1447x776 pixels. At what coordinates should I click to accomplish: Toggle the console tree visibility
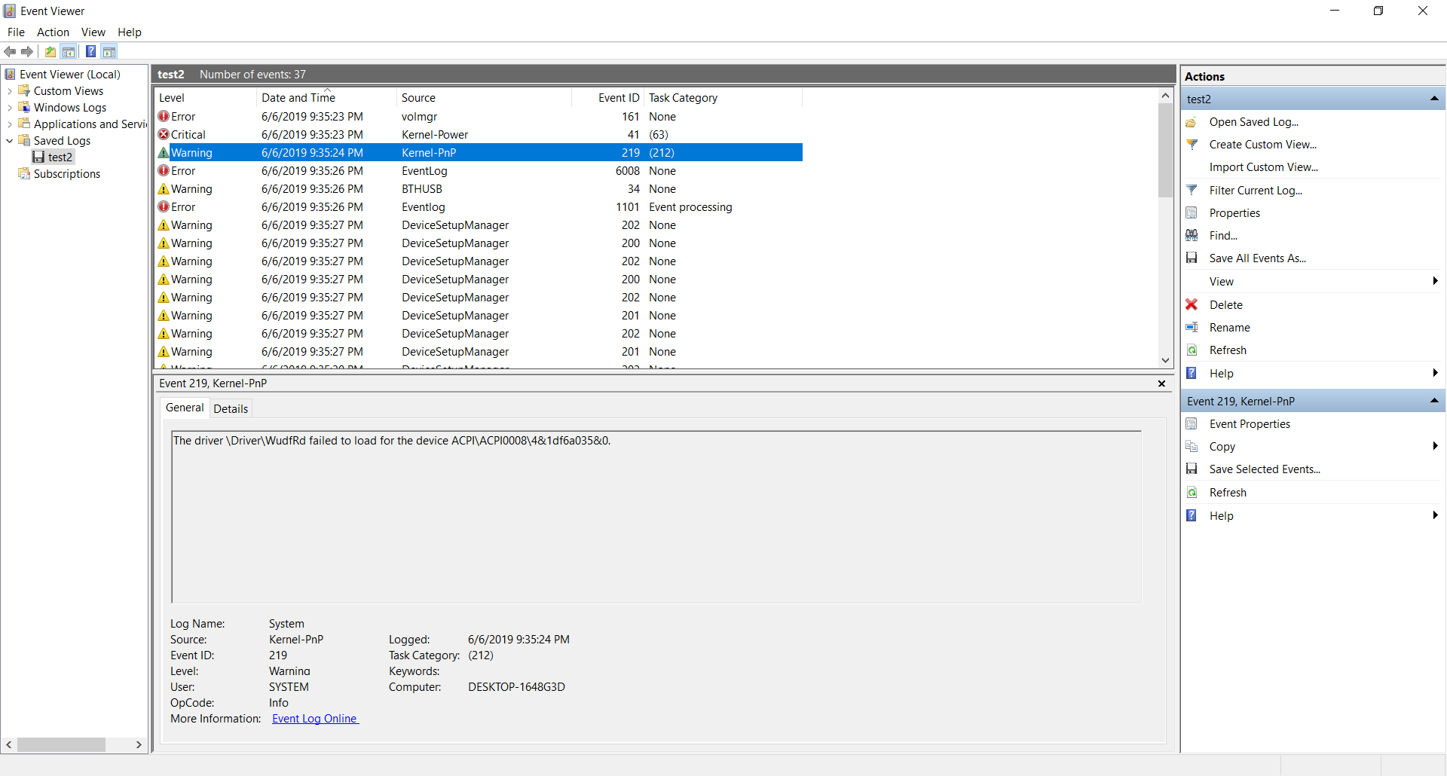point(69,51)
